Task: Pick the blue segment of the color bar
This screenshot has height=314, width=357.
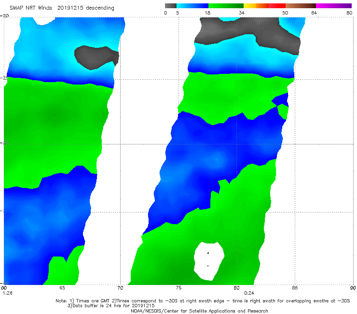Action: tap(192, 6)
